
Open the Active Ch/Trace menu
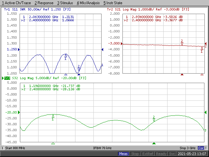point(16,3)
